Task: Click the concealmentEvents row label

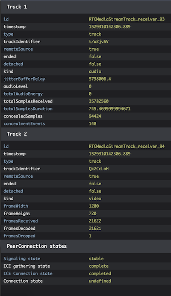Action: 24,123
